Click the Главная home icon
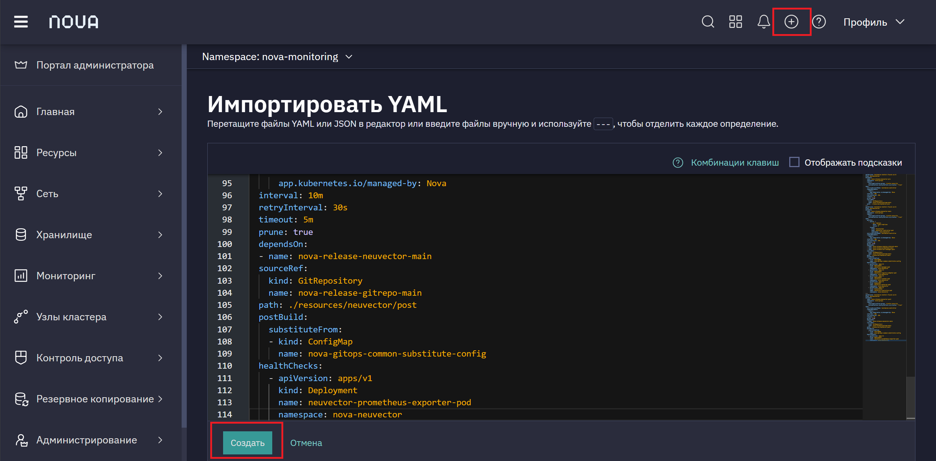This screenshot has width=936, height=461. click(21, 111)
